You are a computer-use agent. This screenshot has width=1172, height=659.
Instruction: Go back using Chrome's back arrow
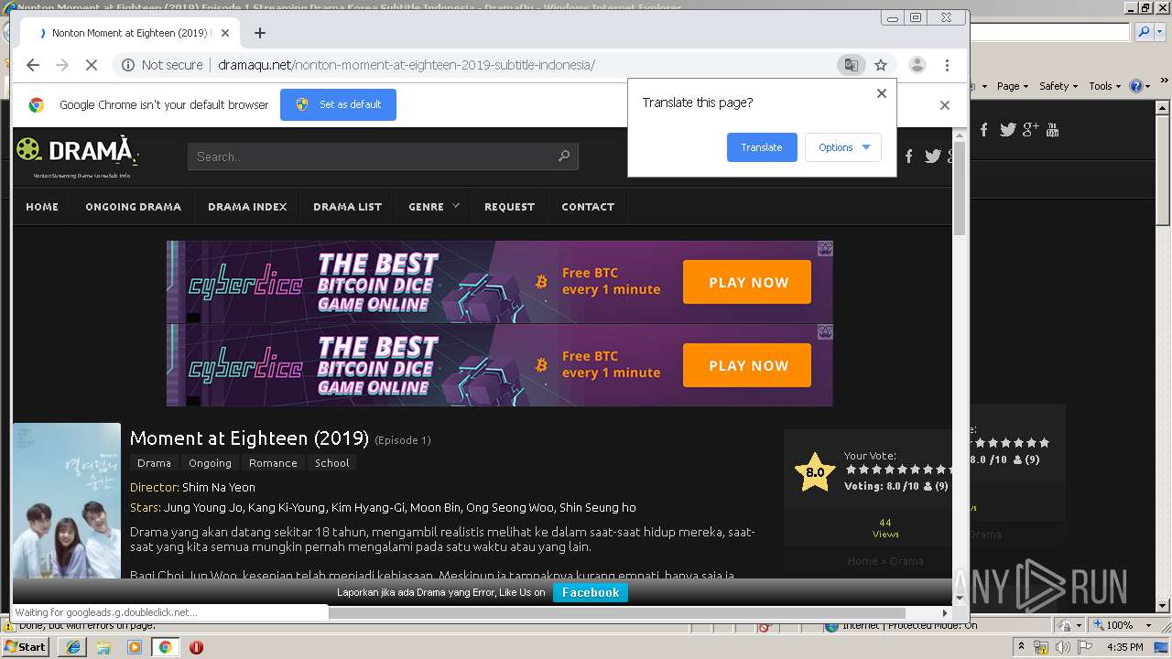point(33,65)
